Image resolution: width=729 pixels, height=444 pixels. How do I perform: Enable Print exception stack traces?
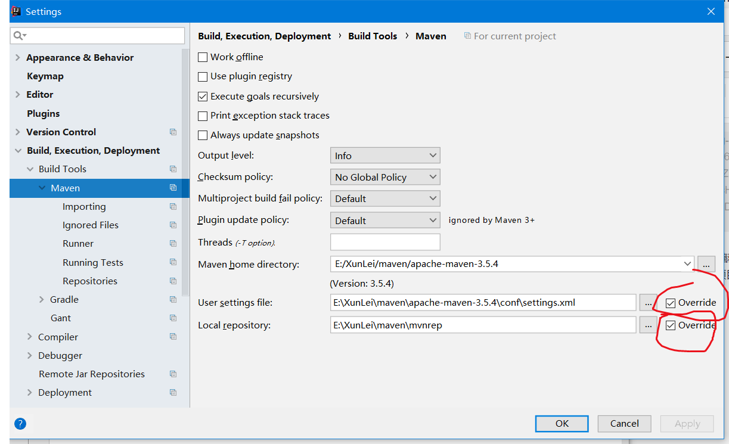(203, 116)
